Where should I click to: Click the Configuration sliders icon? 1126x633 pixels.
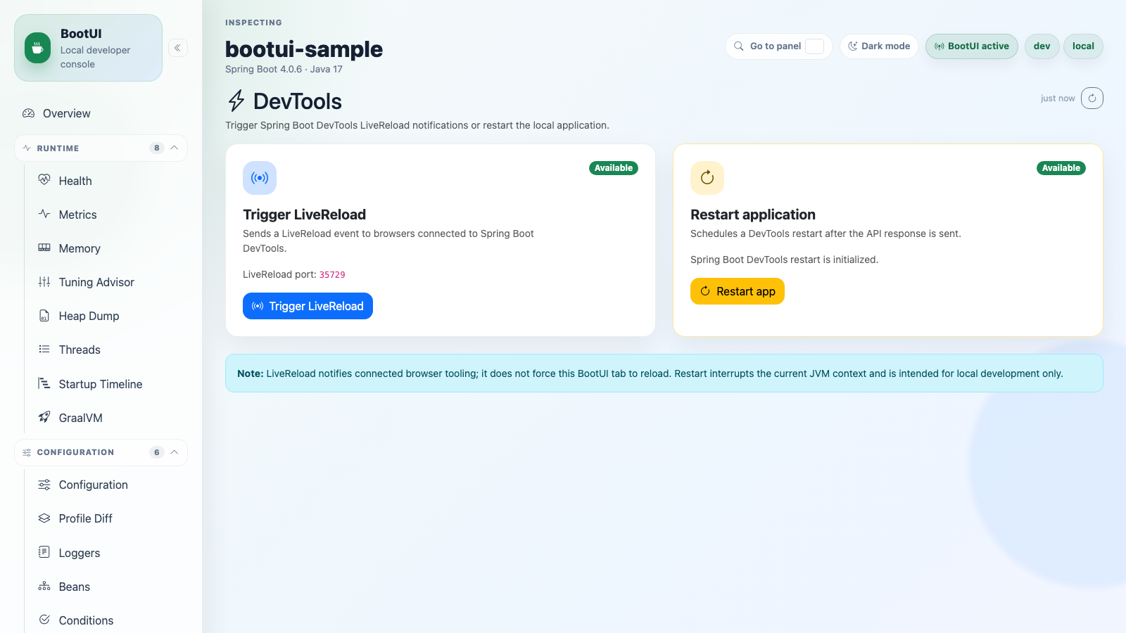(x=44, y=485)
